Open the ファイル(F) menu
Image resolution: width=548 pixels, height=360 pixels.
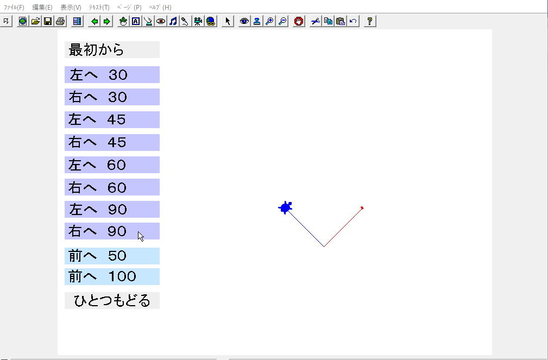click(x=14, y=8)
